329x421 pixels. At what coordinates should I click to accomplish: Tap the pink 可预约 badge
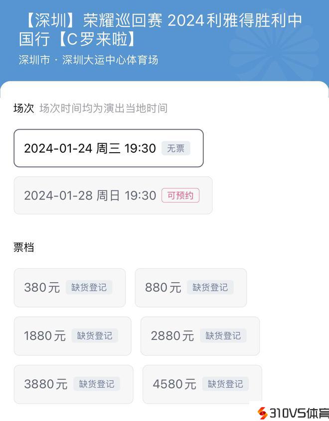180,196
